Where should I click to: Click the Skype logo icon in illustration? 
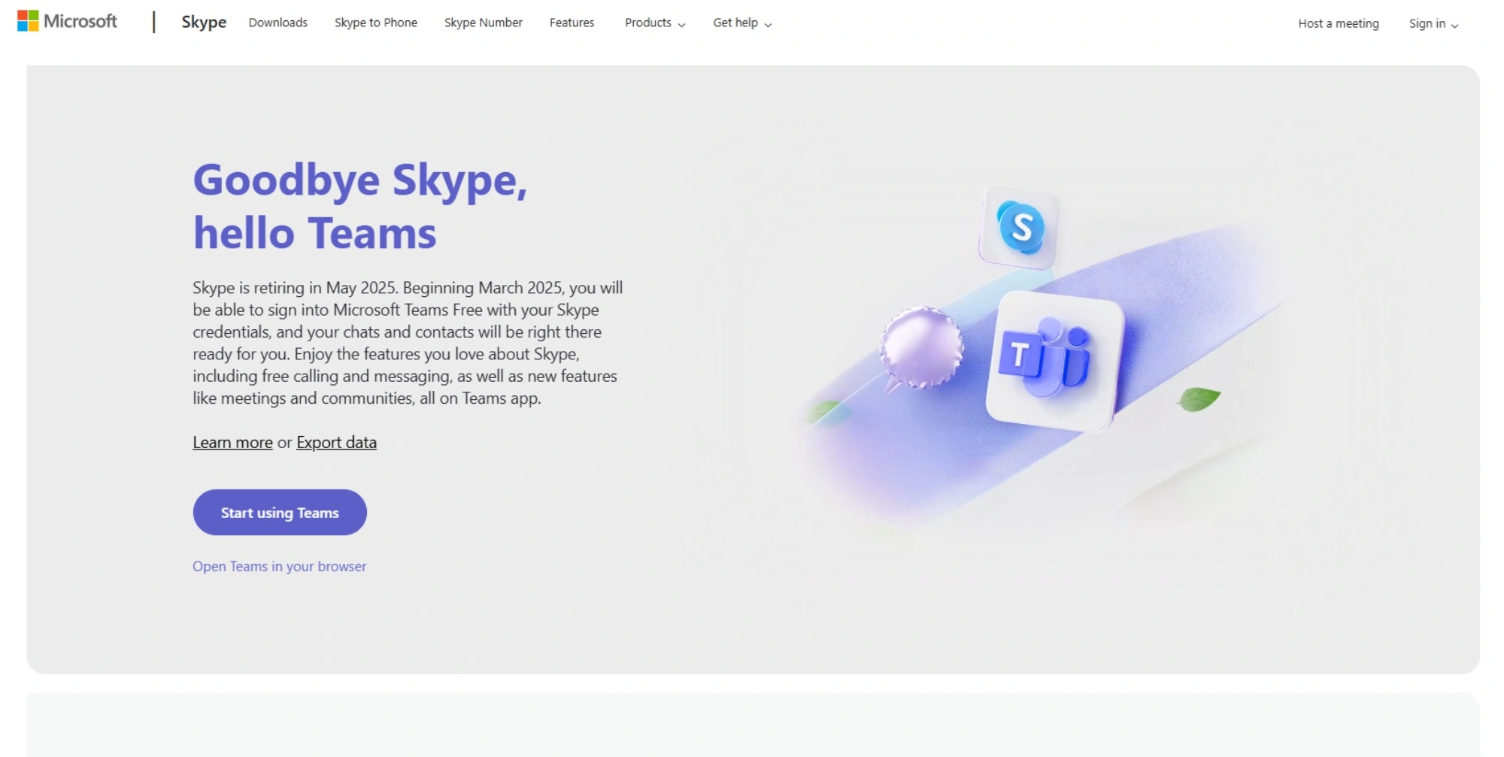click(1020, 227)
